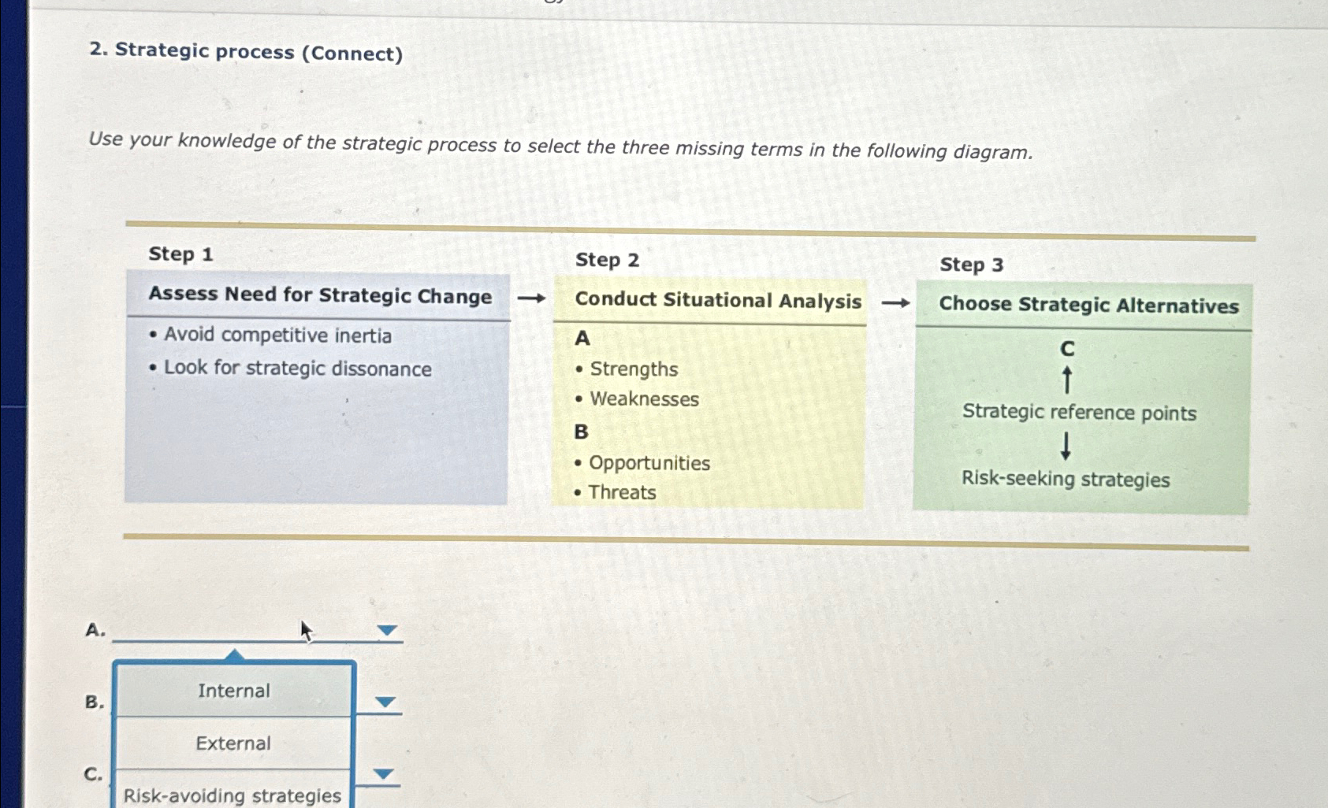
Task: Click the 'Opportunities' bullet item
Action: coord(648,463)
